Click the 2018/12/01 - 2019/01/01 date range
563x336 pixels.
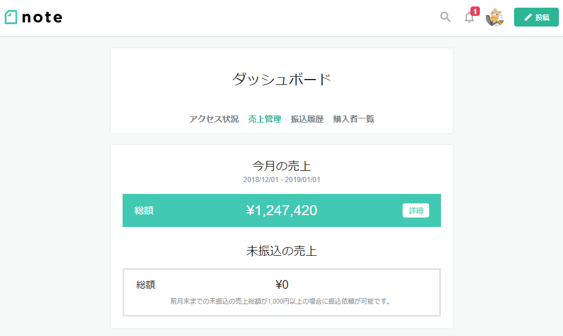pos(282,180)
